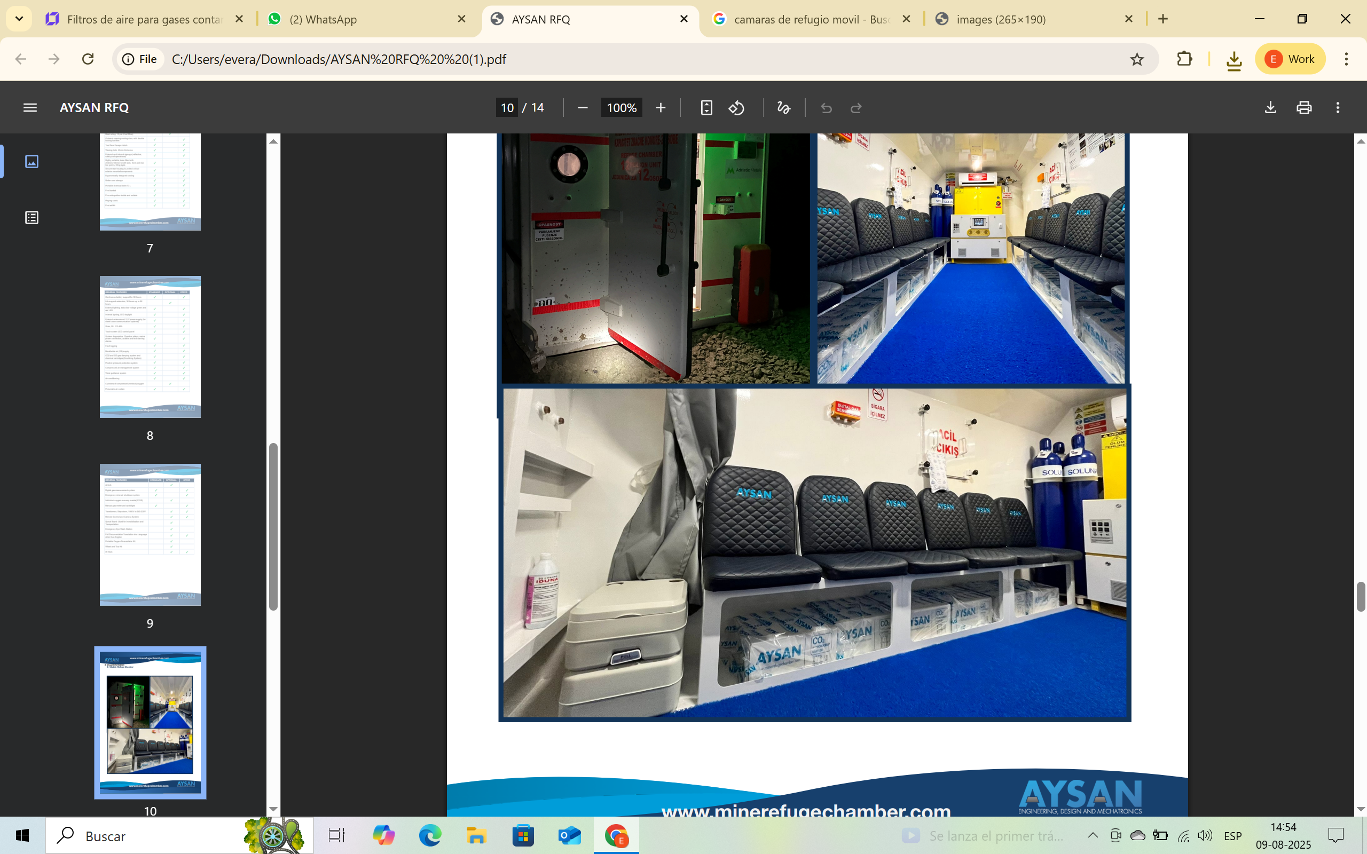Screen dimensions: 1367x854
Task: Show the document outline view in the sidebar
Action: pos(32,217)
